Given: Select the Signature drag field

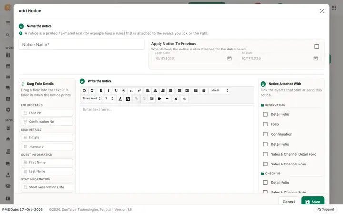Looking at the screenshot, I should (47, 146).
